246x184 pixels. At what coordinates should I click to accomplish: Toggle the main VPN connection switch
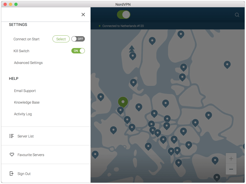[124, 15]
